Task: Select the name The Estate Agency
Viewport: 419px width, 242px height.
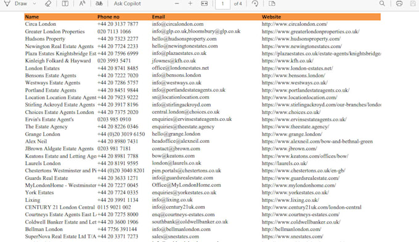Action: 46,127
